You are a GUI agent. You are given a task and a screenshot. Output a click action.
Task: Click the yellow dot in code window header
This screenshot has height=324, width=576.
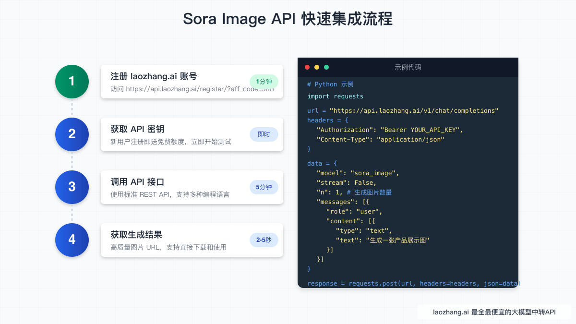tap(317, 67)
